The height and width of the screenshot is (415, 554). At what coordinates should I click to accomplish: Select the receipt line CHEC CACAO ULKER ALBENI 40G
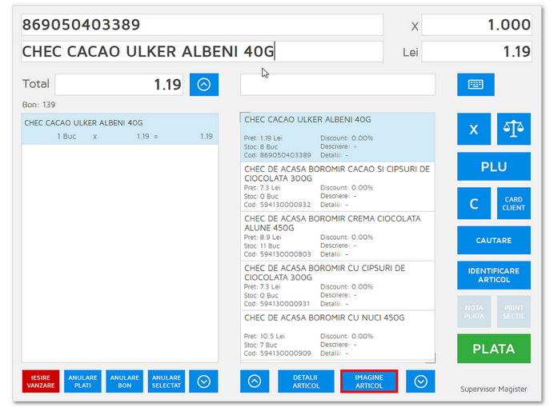click(120, 130)
